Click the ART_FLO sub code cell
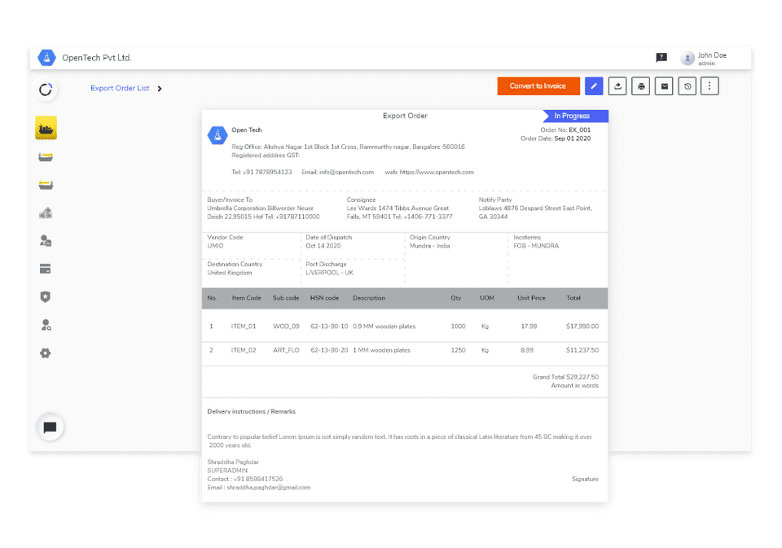This screenshot has height=548, width=782. coord(286,350)
